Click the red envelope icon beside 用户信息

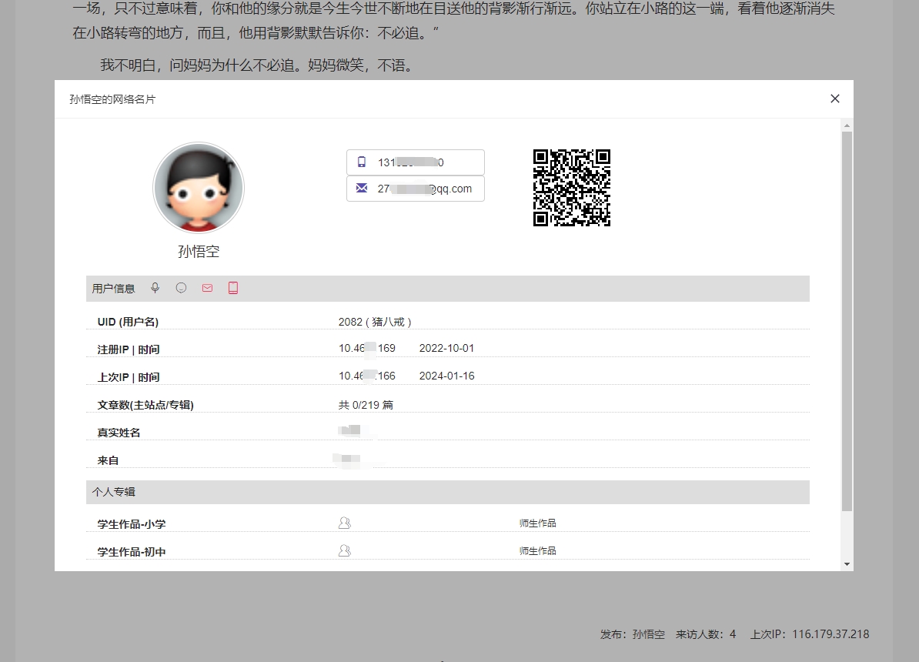point(208,288)
